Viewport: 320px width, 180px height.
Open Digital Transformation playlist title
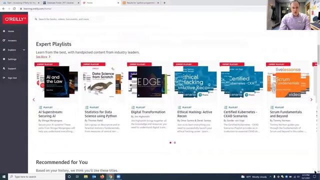(x=148, y=112)
